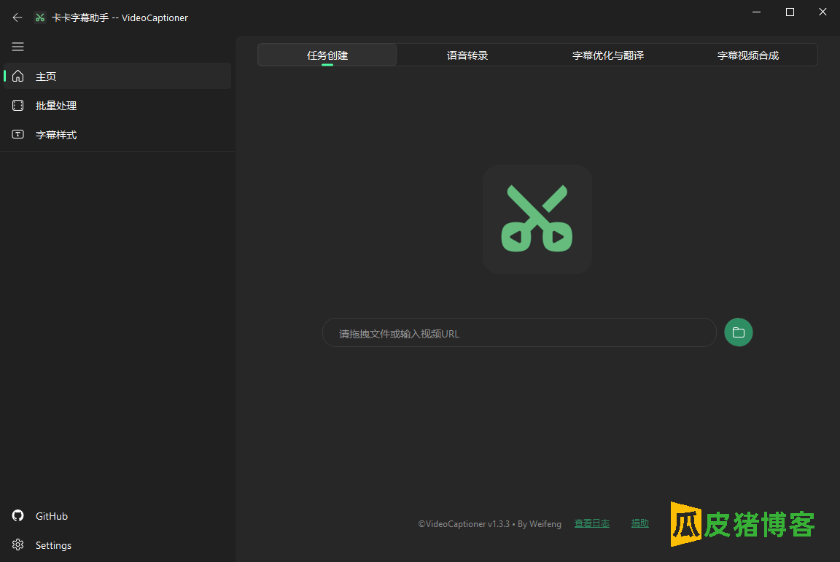The height and width of the screenshot is (562, 840).
Task: Click the subtitle style icon beside 字幕样式
Action: click(x=17, y=134)
